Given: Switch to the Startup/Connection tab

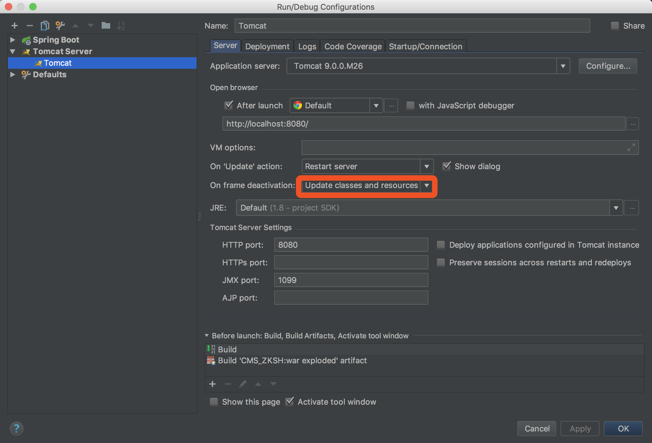Looking at the screenshot, I should (425, 46).
